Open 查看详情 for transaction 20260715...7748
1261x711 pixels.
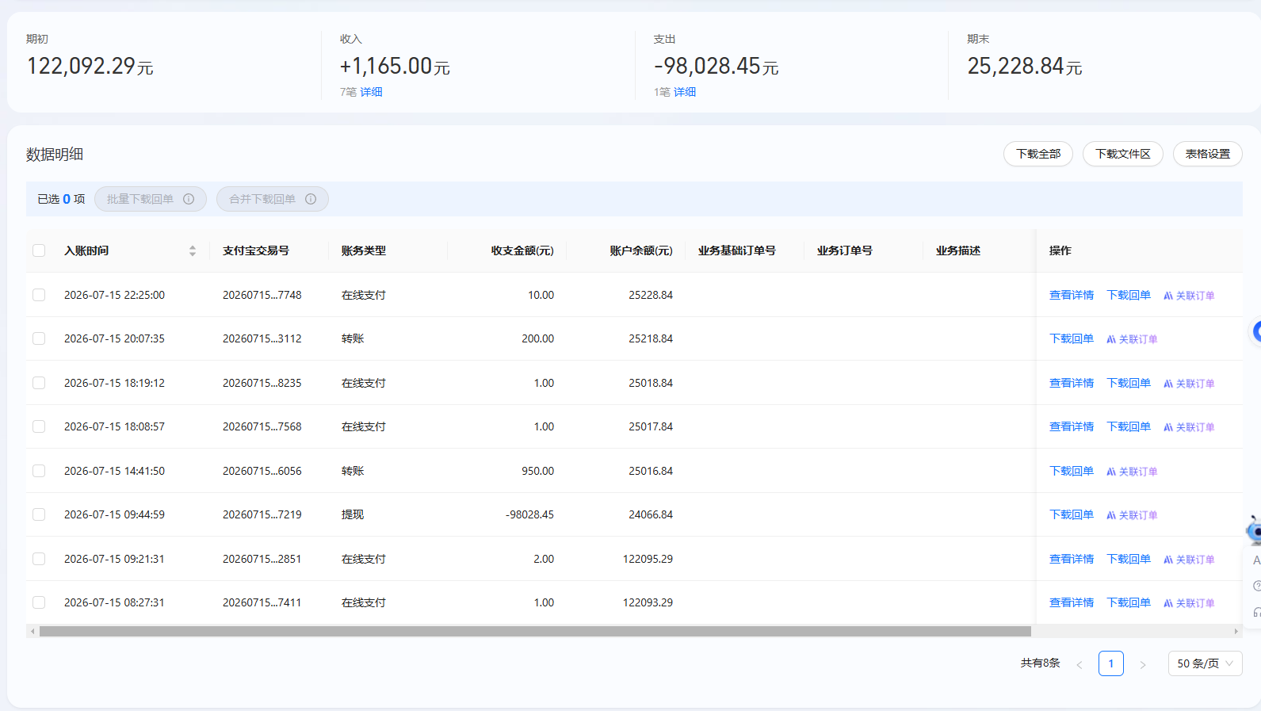click(1072, 295)
